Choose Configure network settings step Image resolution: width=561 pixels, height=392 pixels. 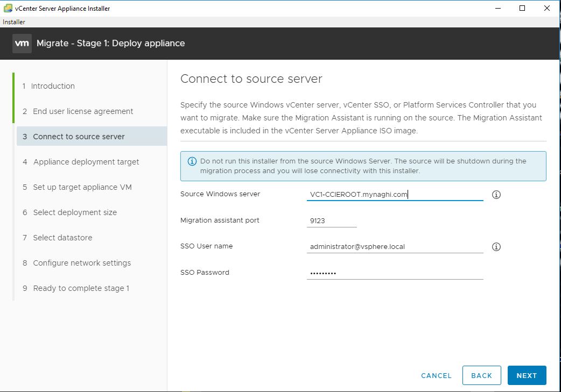[82, 263]
